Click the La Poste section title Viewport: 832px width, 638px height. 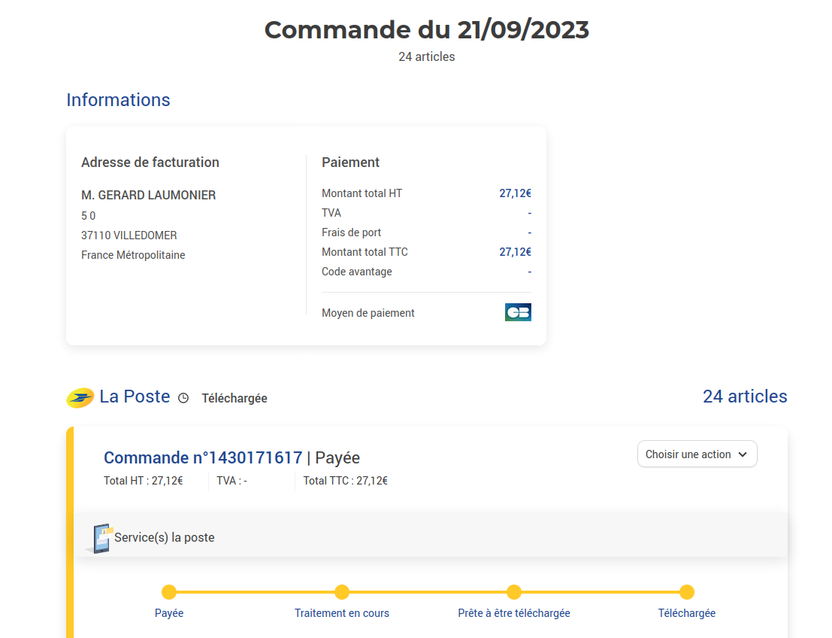pyautogui.click(x=135, y=396)
